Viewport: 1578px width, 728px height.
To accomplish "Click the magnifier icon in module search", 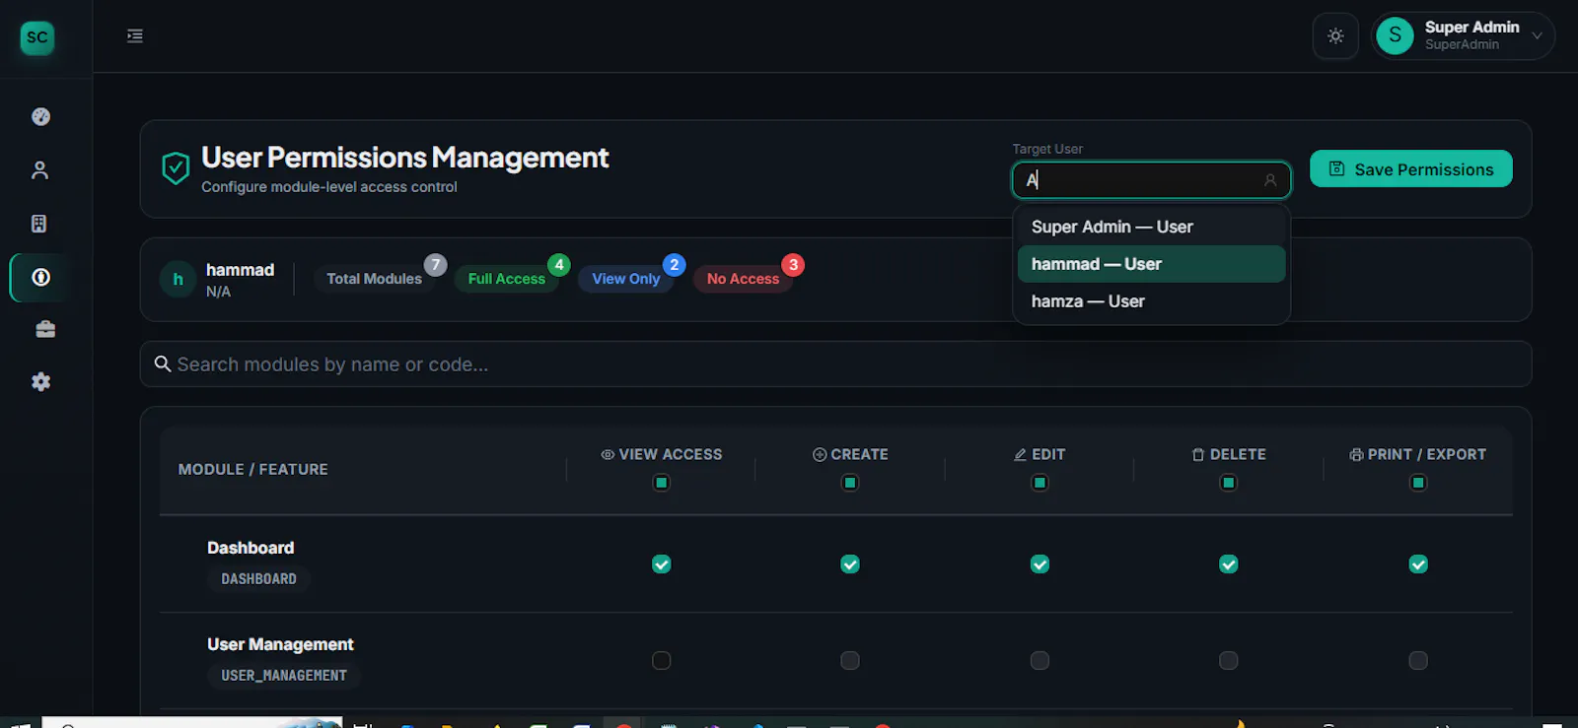I will [163, 364].
